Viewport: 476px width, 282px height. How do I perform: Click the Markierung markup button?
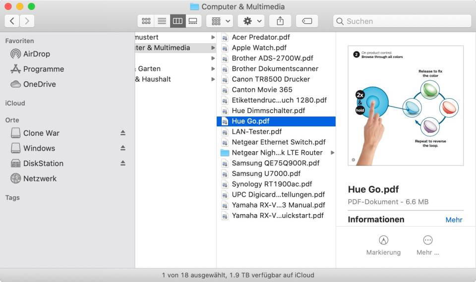(x=383, y=245)
